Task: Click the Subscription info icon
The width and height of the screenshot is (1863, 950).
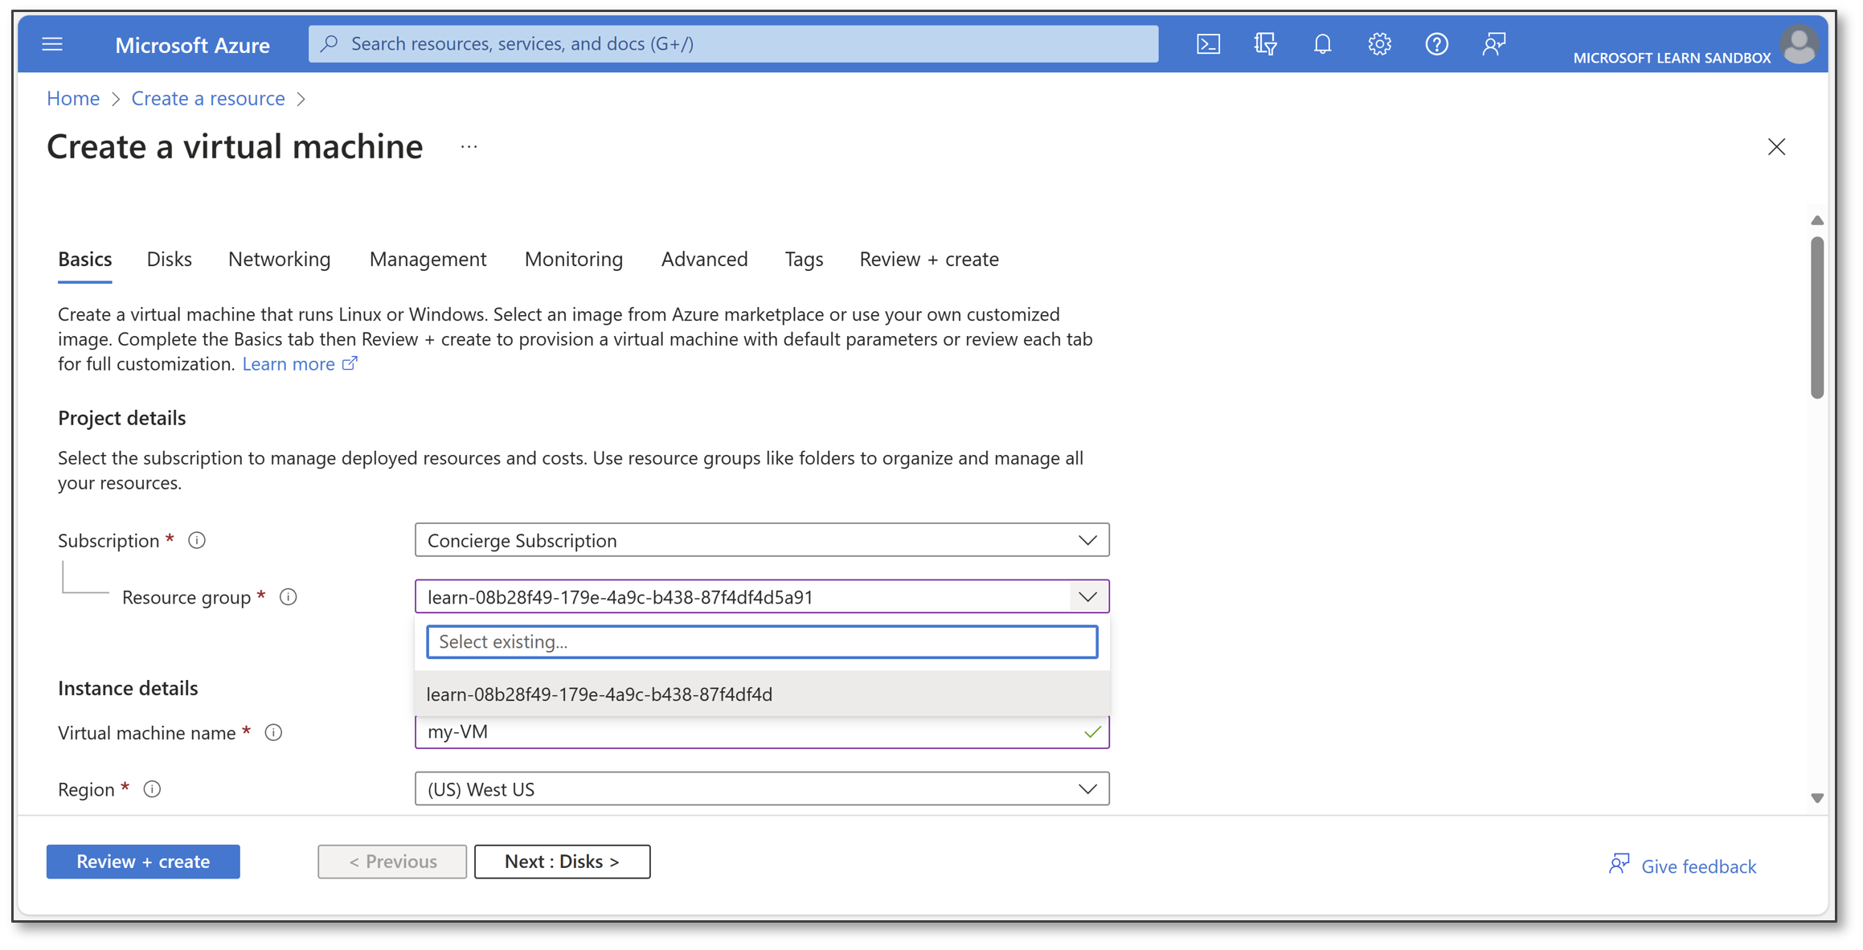Action: [197, 541]
